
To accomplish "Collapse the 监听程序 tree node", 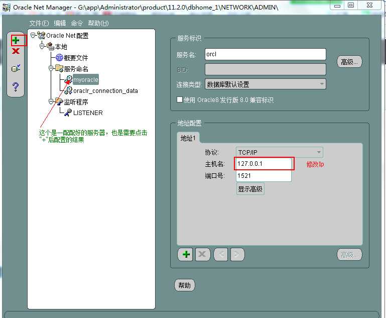I will click(51, 101).
